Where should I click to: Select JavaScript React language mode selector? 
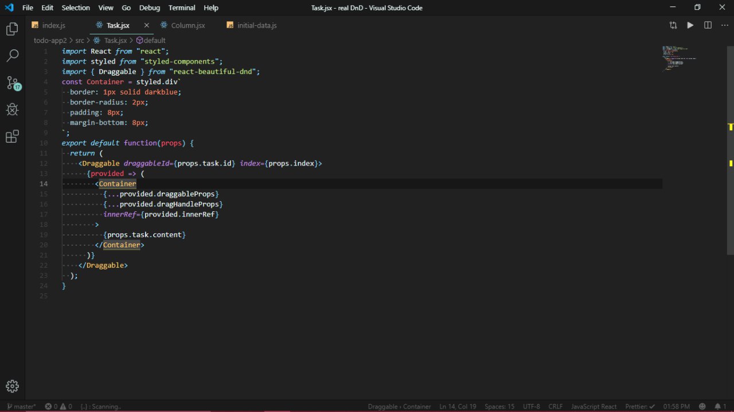point(594,406)
